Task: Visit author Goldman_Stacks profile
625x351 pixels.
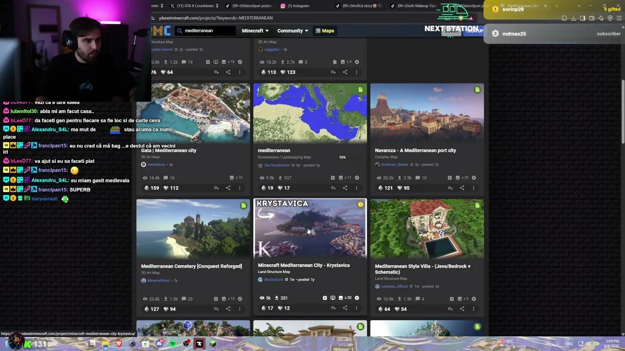Action: pos(395,165)
